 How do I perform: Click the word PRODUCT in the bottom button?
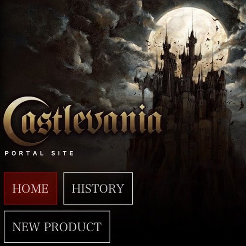(x=73, y=227)
